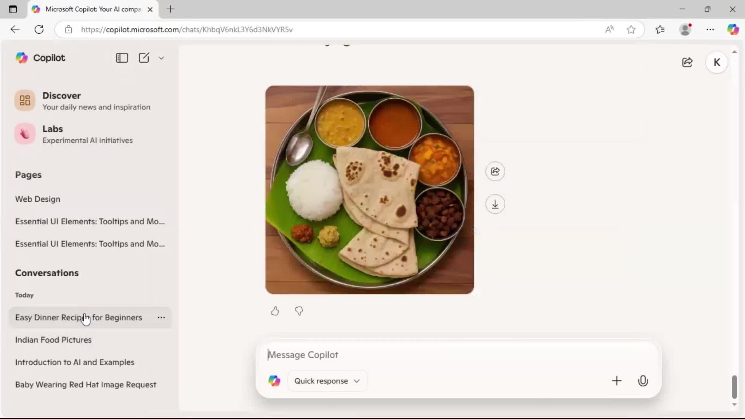Open more options for Easy Dinner Recipes conversation
Viewport: 745px width, 419px height.
pyautogui.click(x=161, y=317)
